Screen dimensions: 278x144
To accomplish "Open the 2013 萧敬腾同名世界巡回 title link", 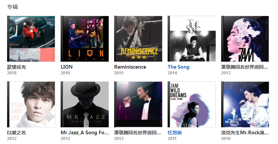I will click(244, 67).
